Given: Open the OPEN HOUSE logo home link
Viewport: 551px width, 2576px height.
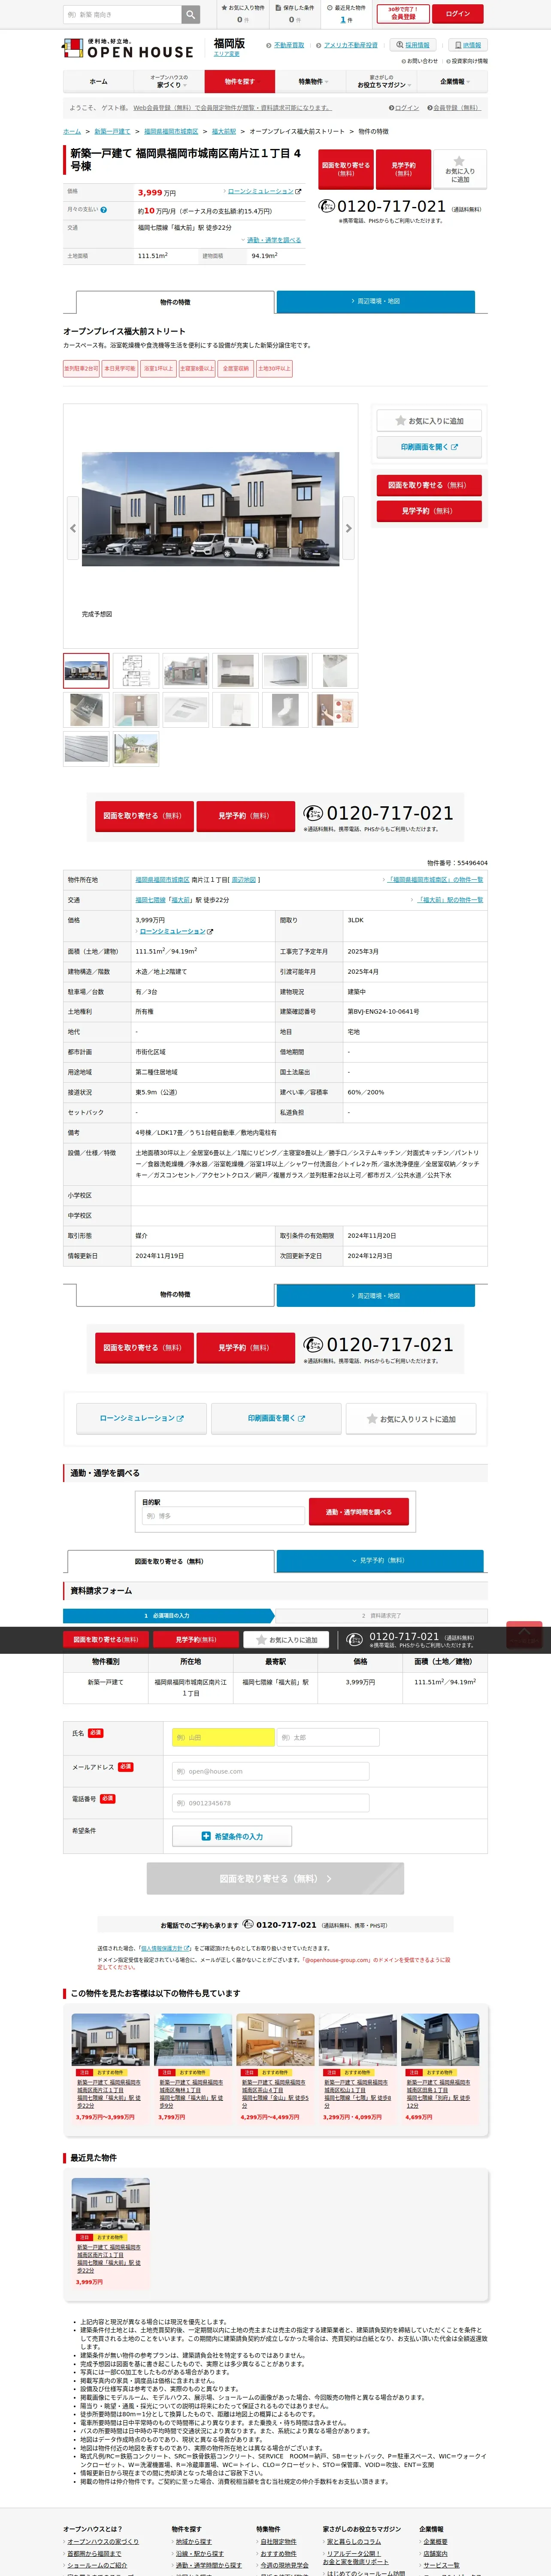Looking at the screenshot, I should pos(128,48).
